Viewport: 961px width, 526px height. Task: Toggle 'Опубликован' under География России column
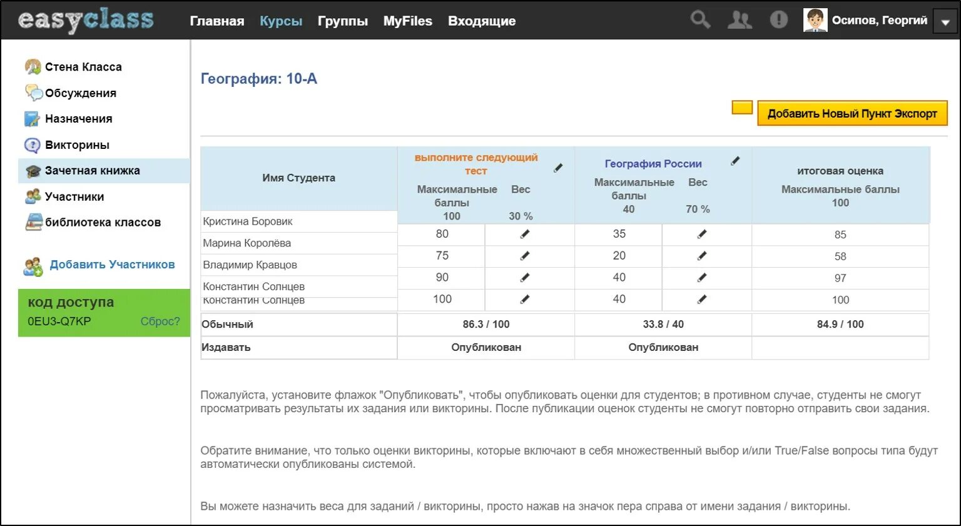click(663, 347)
